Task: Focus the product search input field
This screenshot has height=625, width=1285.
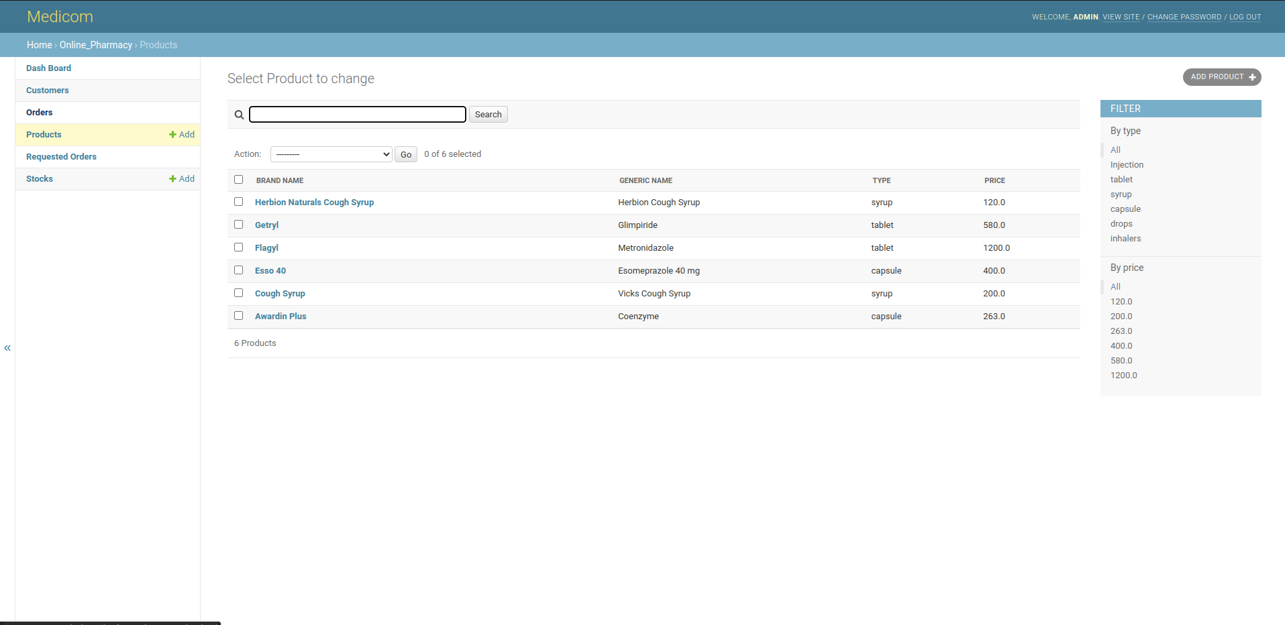Action: [358, 115]
